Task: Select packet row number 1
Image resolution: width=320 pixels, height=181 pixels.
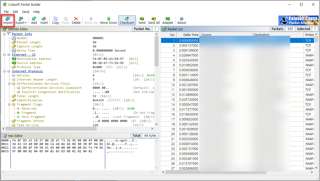Action: 237,40
